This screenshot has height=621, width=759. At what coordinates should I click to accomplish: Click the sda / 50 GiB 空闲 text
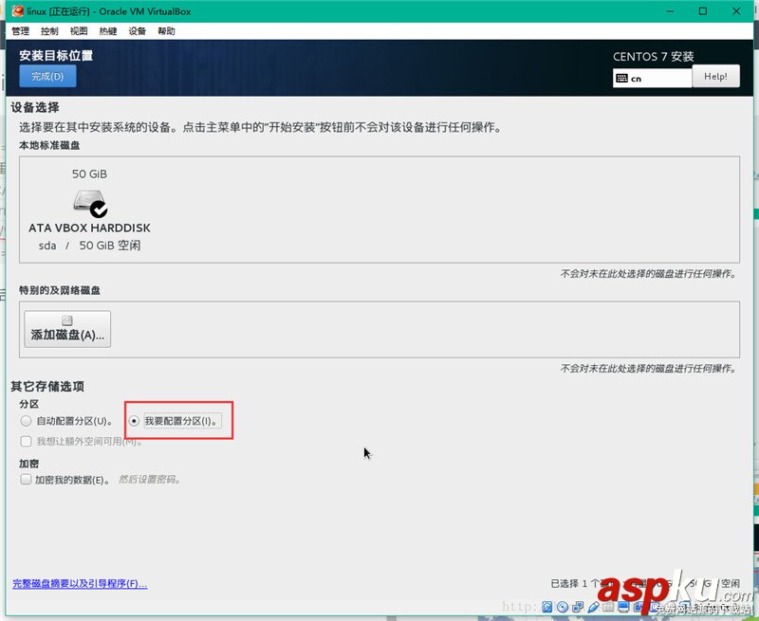pos(89,246)
